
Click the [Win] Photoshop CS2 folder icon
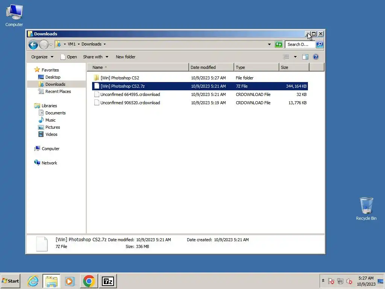[96, 78]
